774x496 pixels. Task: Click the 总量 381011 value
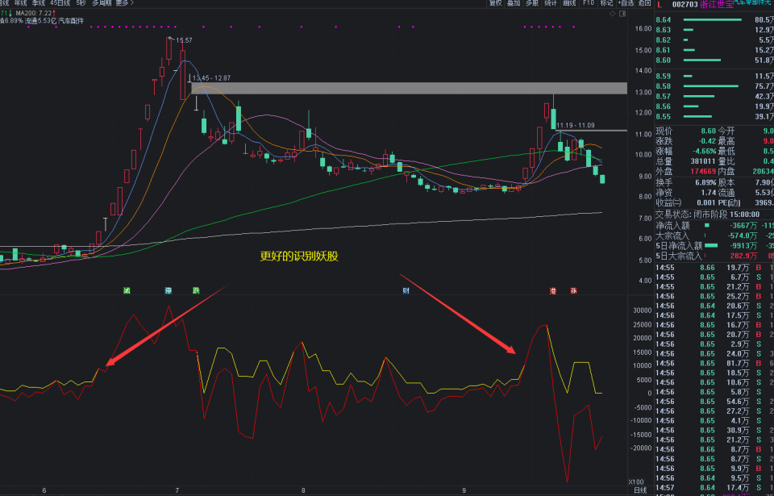click(703, 161)
